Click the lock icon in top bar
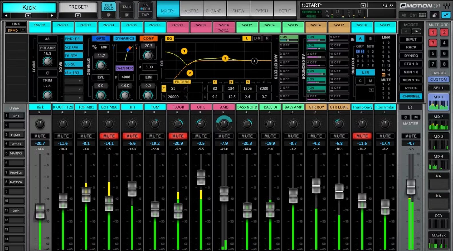Screen dimensions: 453x251 [434, 15]
